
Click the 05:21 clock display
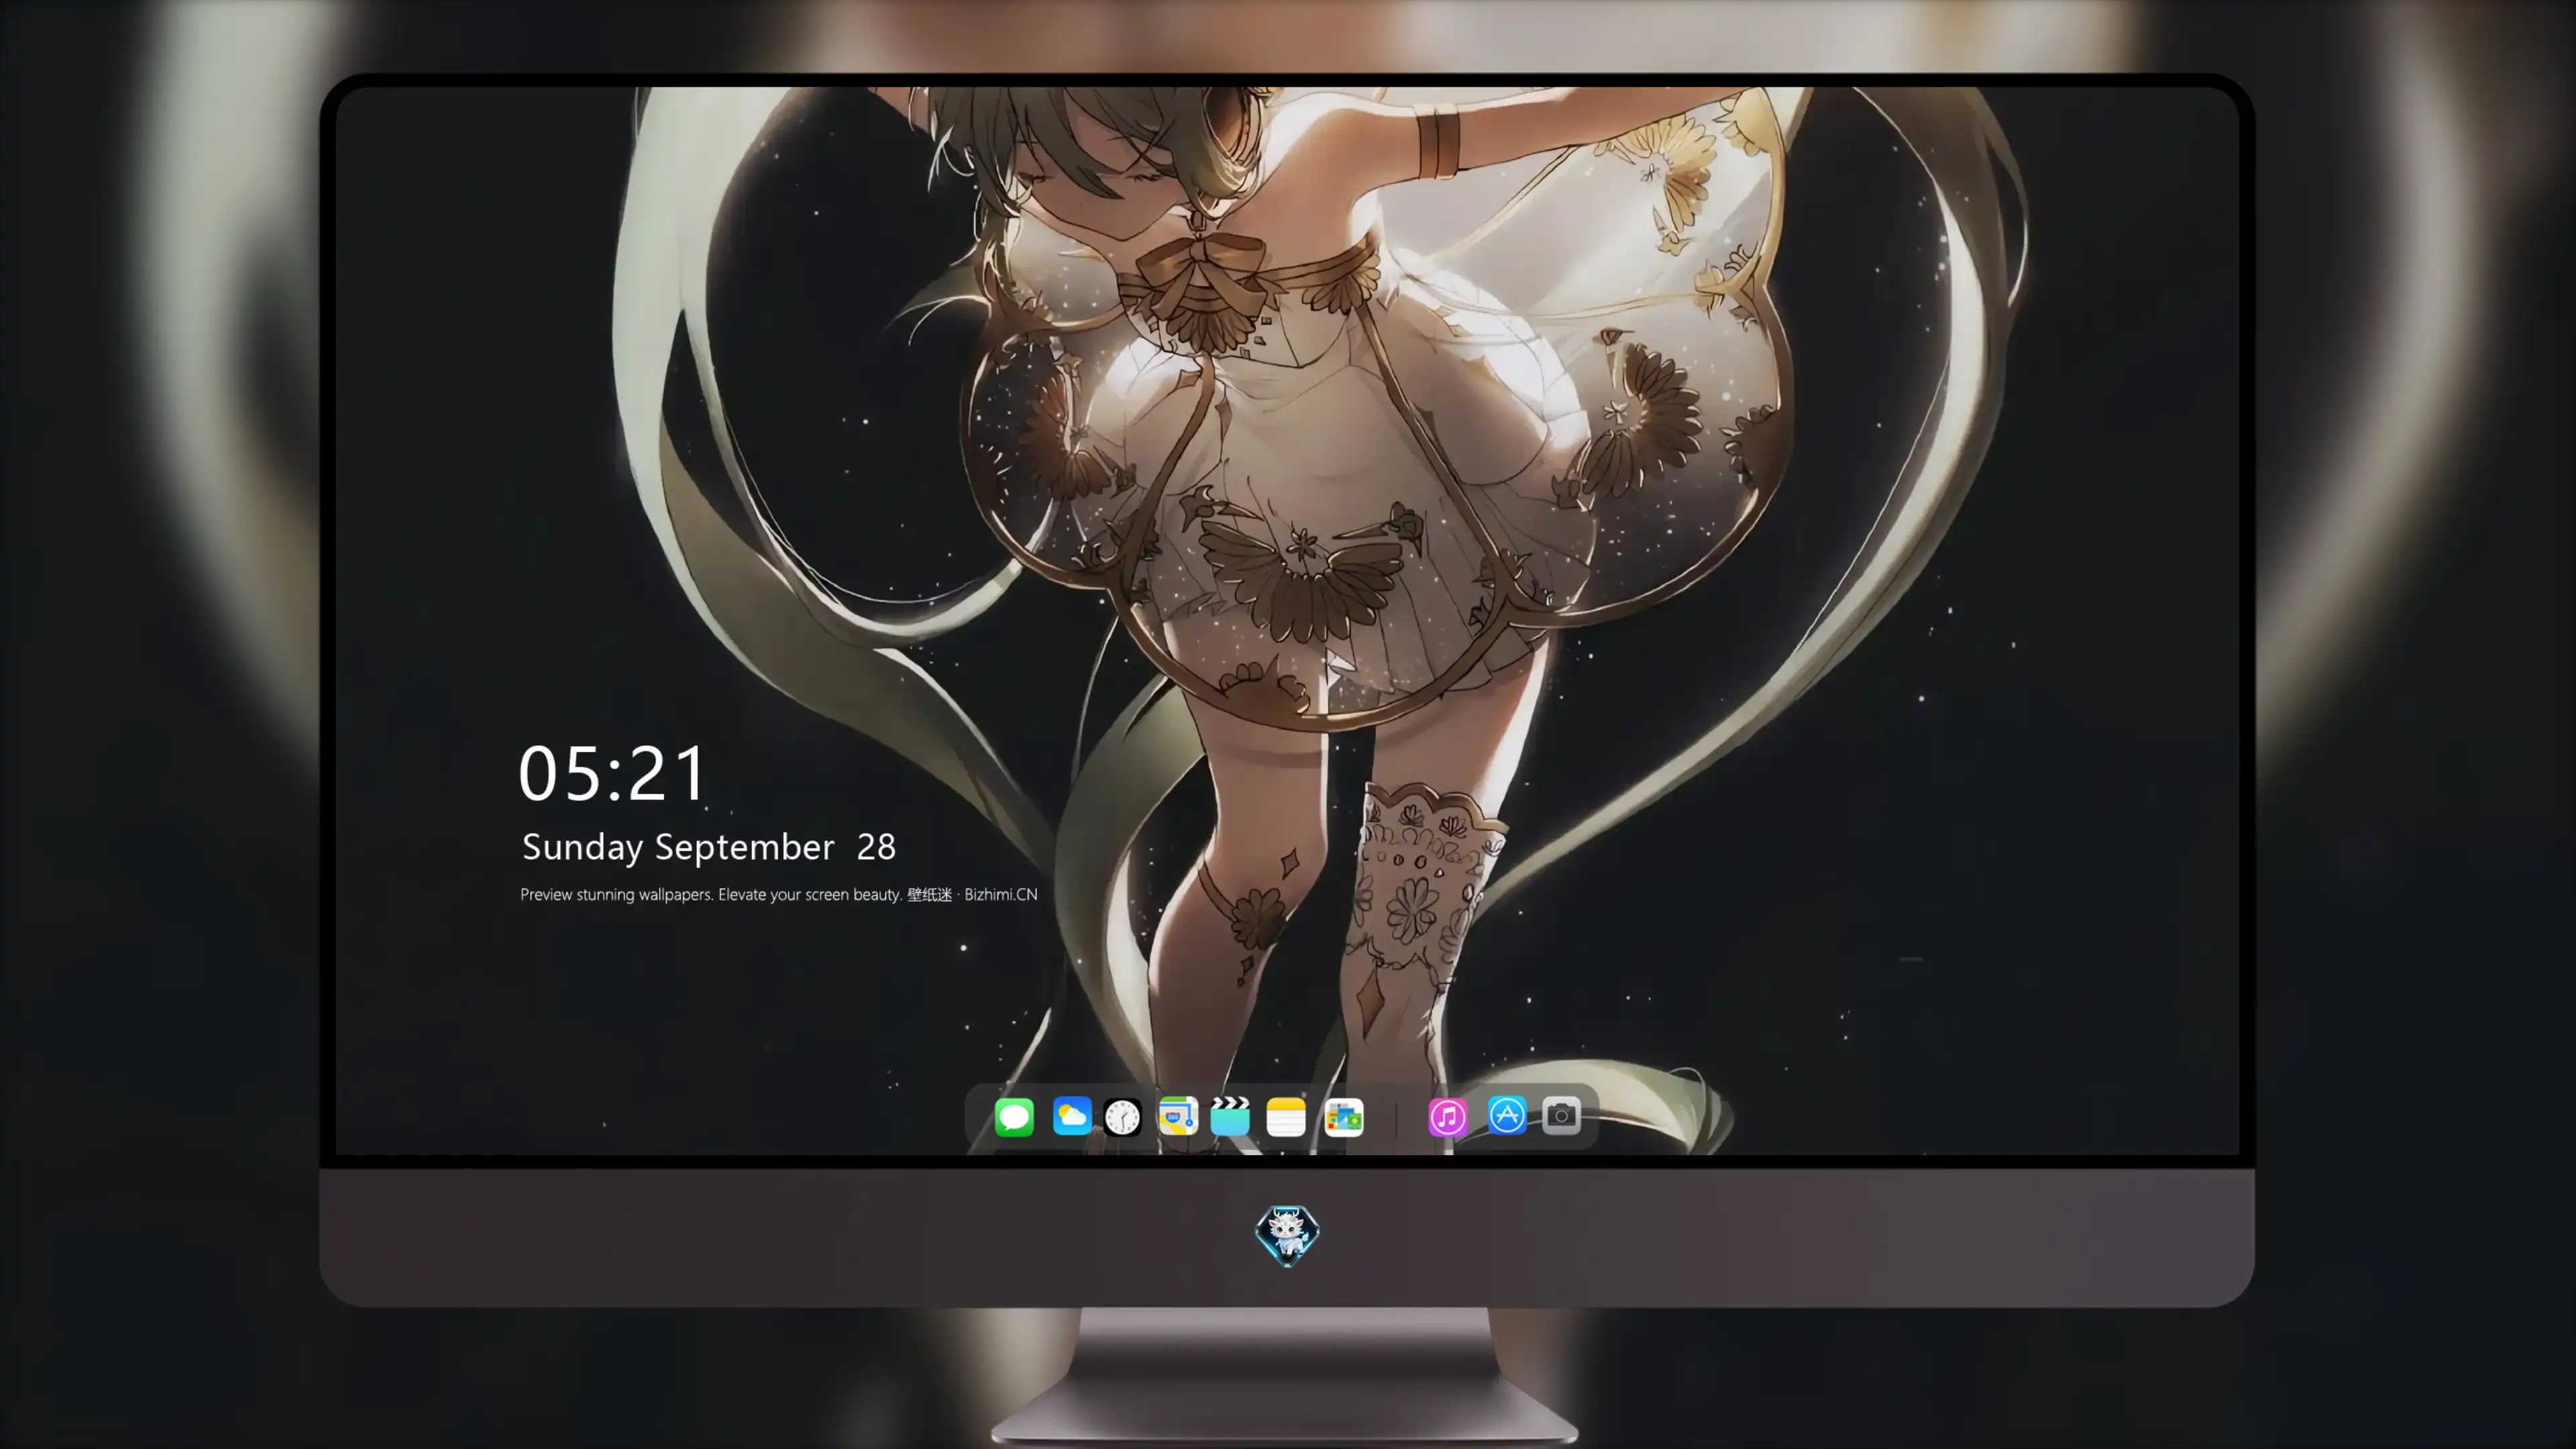(612, 774)
